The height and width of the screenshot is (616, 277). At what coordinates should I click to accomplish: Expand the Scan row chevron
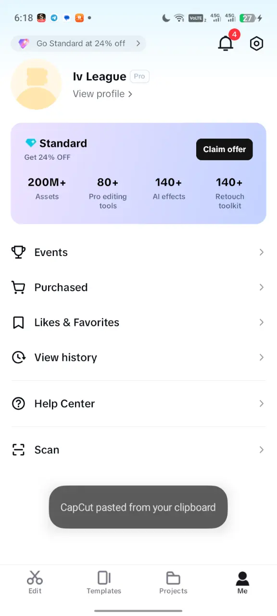click(x=262, y=449)
